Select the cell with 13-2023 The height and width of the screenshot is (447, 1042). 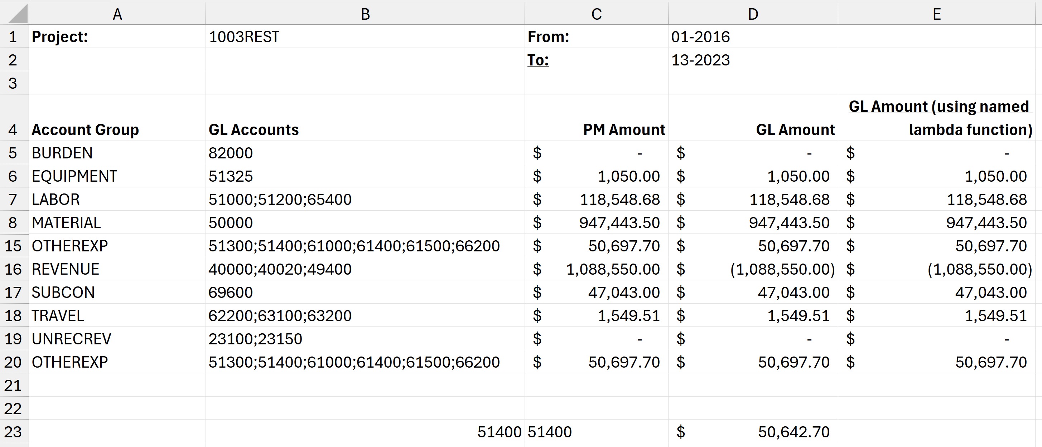[x=753, y=60]
